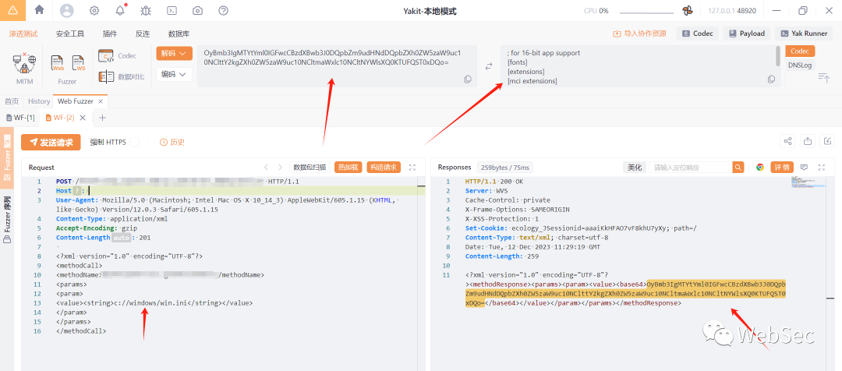Open the 数据对比 data compare tool
Image resolution: width=842 pixels, height=371 pixels.
[x=122, y=77]
